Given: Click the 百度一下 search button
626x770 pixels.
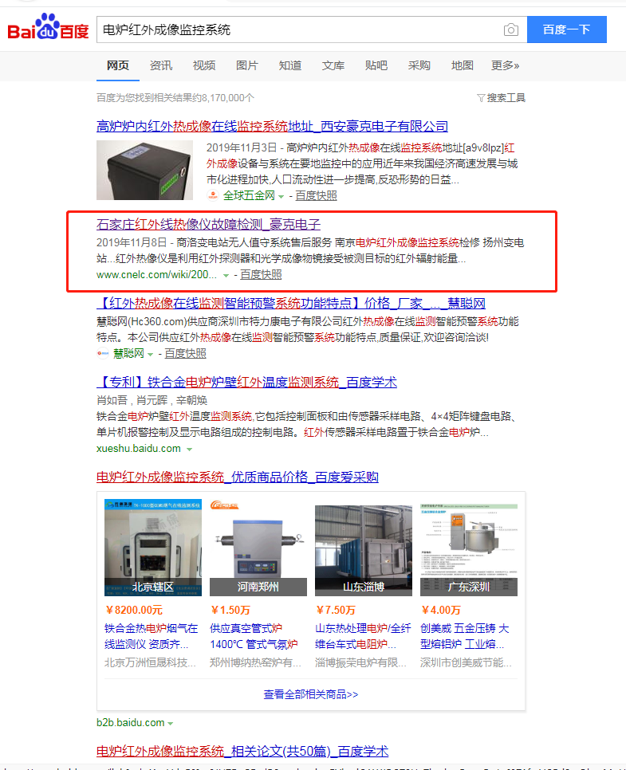Looking at the screenshot, I should 566,29.
